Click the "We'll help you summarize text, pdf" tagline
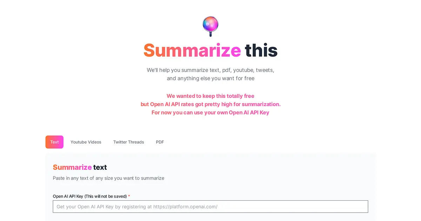The height and width of the screenshot is (221, 421). [210, 70]
